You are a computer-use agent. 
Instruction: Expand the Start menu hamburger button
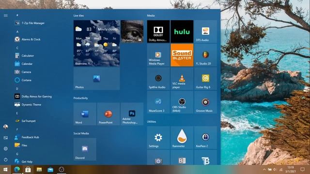[6, 15]
